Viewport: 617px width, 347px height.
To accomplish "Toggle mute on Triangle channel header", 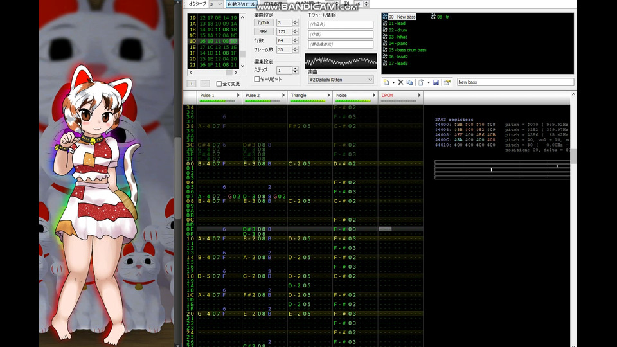I will [298, 95].
